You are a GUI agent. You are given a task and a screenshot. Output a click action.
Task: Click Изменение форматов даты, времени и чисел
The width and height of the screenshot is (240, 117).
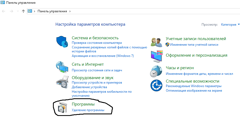(199, 74)
